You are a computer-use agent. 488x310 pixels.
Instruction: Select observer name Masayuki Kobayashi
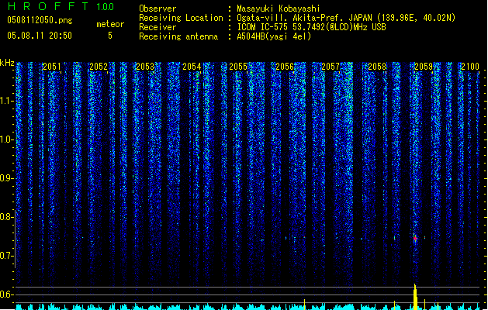(279, 9)
